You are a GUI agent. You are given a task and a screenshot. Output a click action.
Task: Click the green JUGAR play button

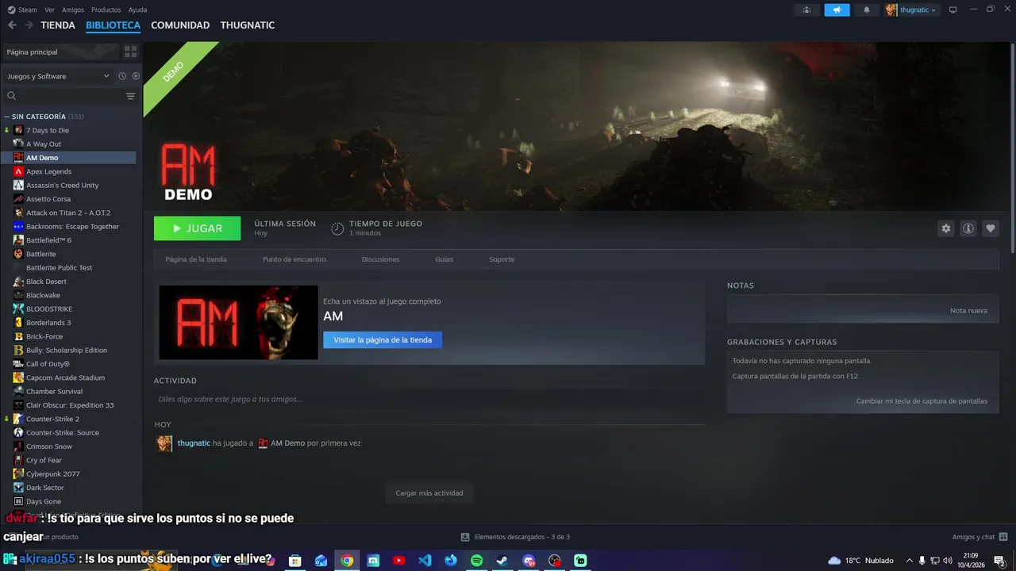pyautogui.click(x=197, y=228)
